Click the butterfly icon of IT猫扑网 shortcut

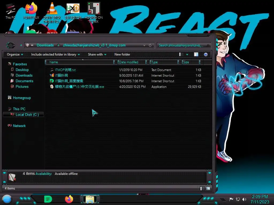(x=52, y=75)
